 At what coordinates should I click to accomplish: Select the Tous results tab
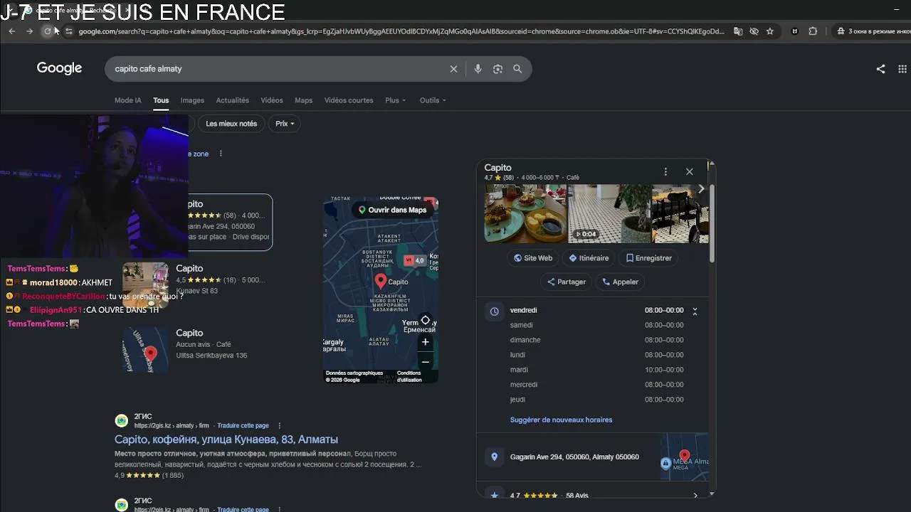point(161,100)
